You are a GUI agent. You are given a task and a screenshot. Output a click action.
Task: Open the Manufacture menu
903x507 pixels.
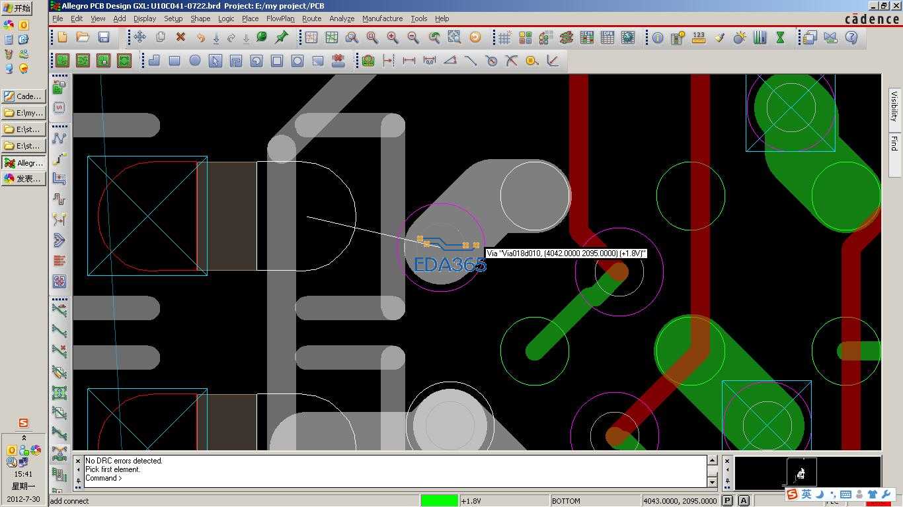pos(382,18)
